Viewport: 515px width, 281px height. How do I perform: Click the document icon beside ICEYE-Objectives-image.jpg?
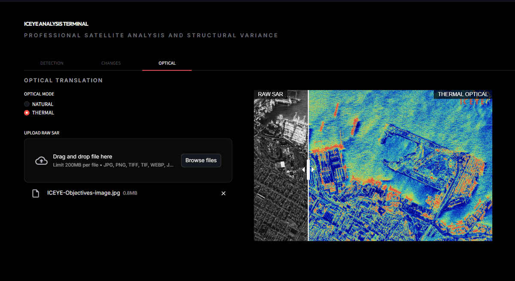(36, 193)
